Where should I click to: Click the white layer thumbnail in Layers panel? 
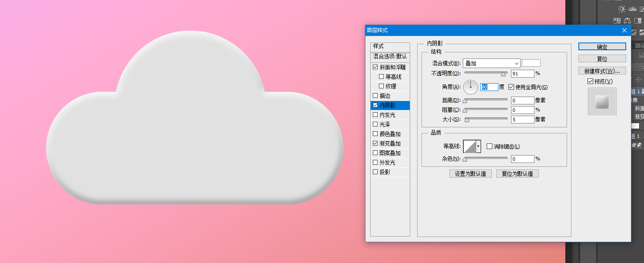635,126
